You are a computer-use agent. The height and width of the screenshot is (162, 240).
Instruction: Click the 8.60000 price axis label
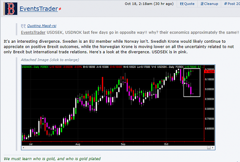(210, 129)
